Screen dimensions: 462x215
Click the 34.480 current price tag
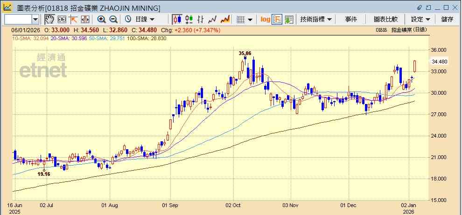tap(439, 62)
